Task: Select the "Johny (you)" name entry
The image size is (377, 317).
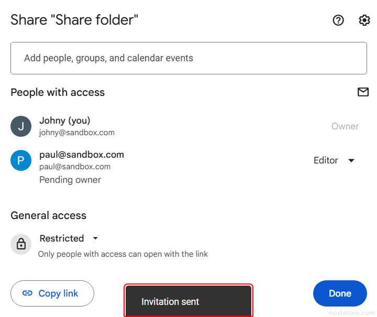Action: pos(65,121)
